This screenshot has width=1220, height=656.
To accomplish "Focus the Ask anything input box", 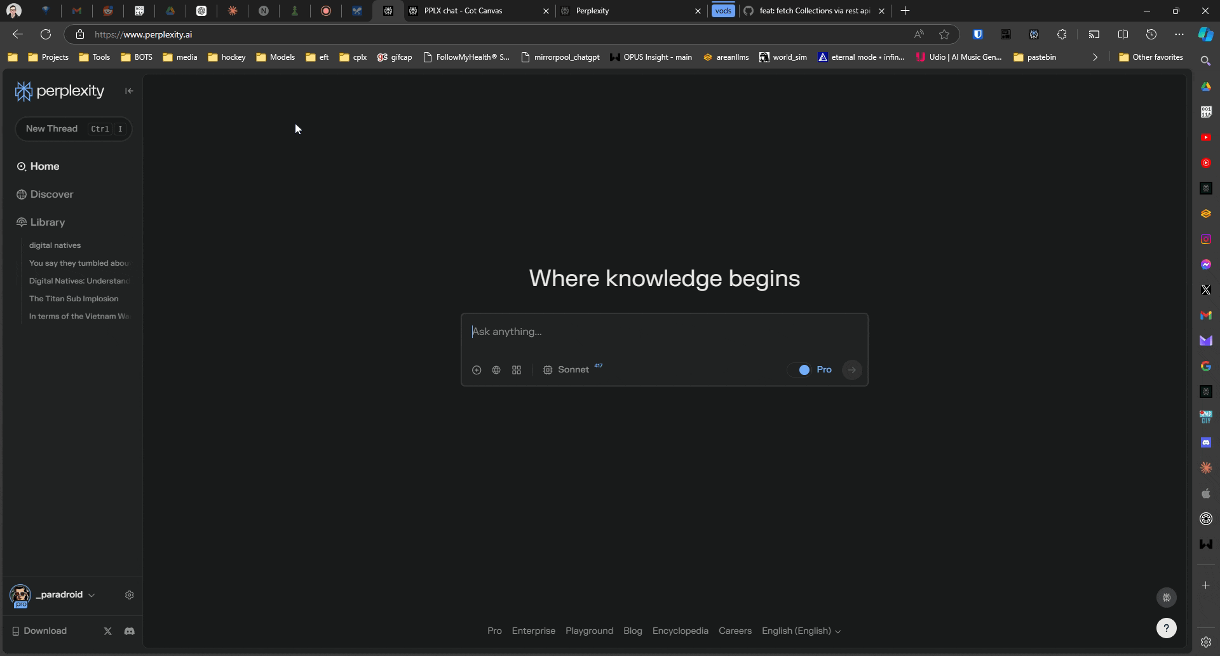I will point(664,332).
